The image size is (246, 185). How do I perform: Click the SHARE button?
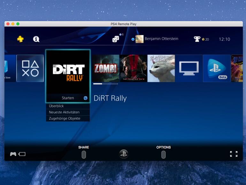pyautogui.click(x=84, y=154)
